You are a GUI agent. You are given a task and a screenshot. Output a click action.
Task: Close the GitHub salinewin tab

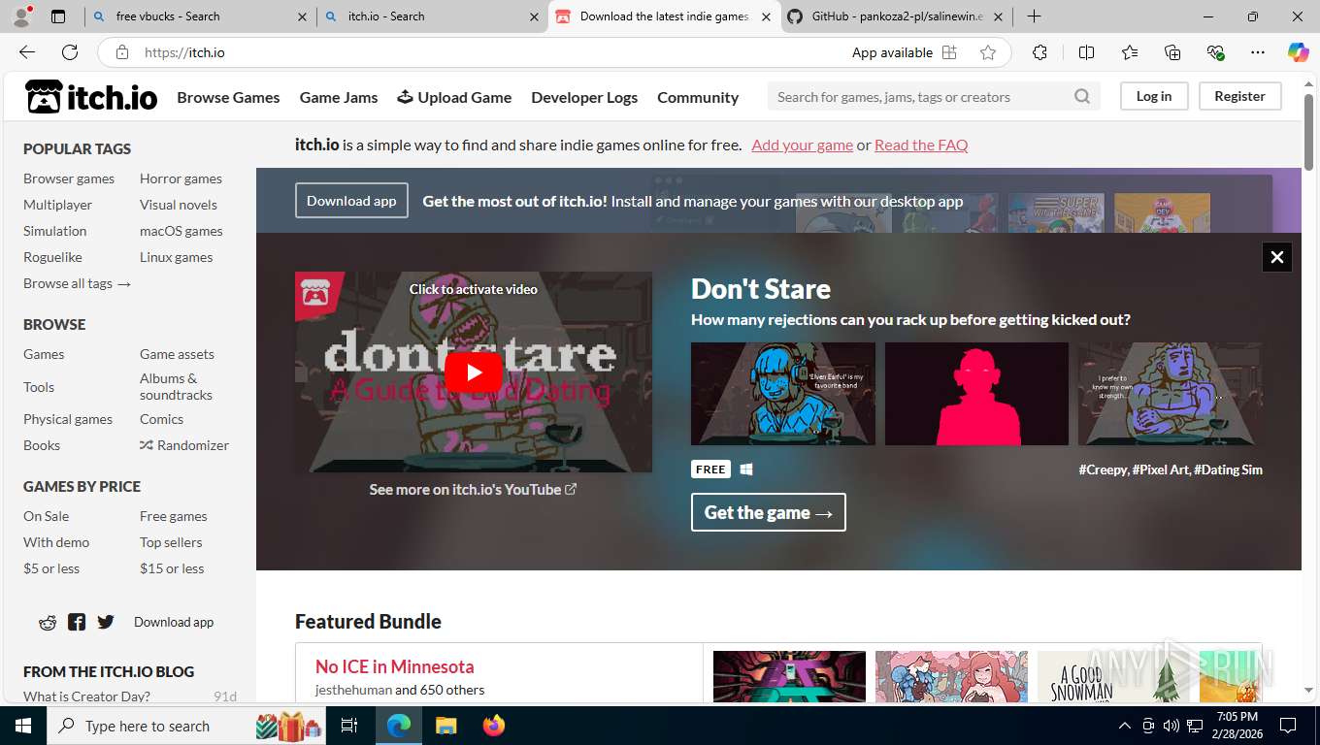pos(999,16)
